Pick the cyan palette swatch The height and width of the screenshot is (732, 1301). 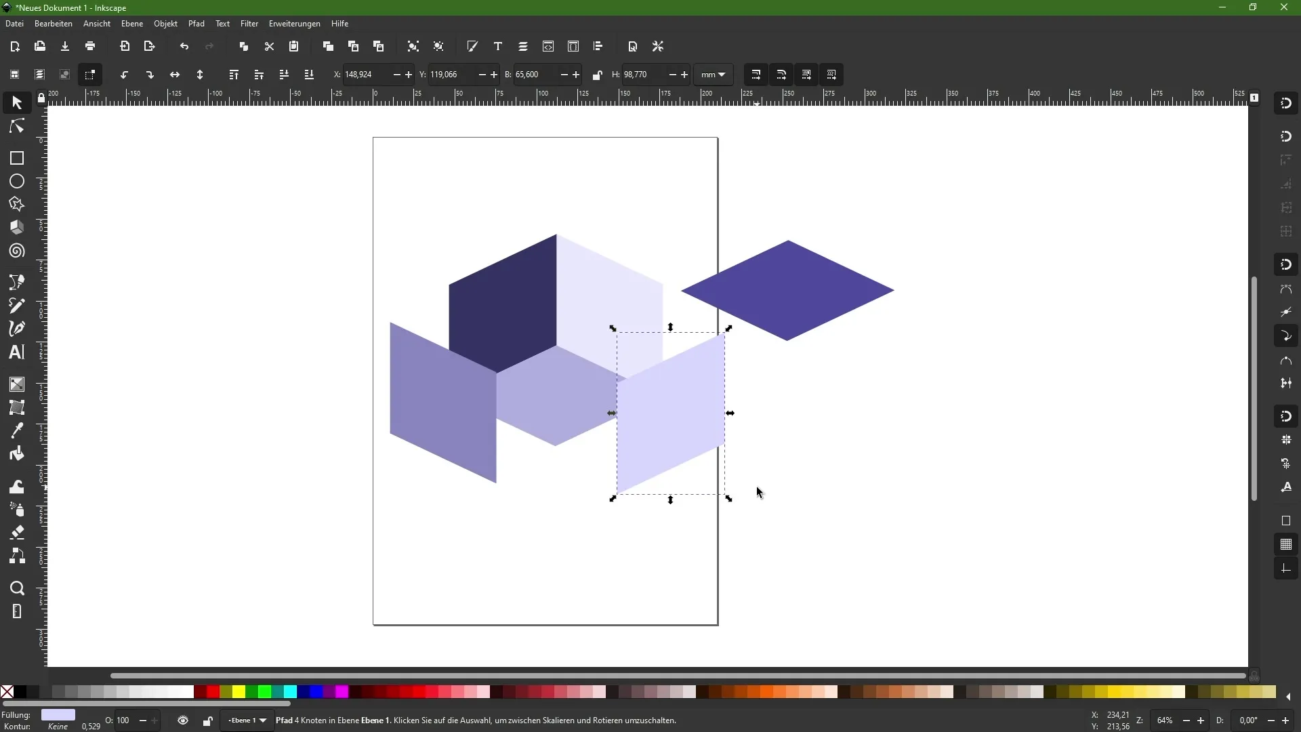point(290,691)
